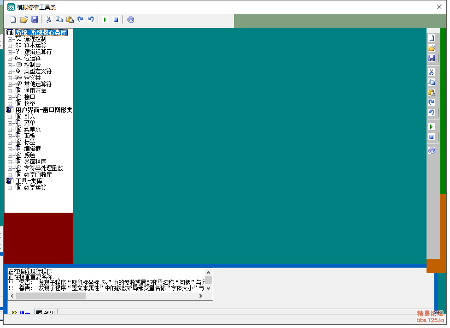Expand the 位运算 tree node
The width and height of the screenshot is (450, 328).
tap(10, 59)
